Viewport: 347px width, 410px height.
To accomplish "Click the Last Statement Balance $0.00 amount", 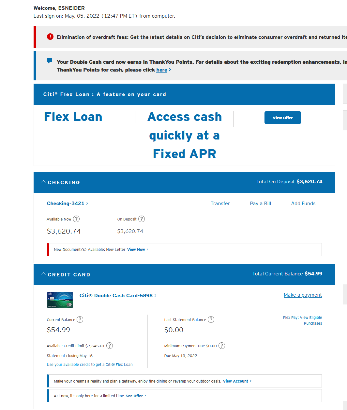I will (x=174, y=330).
